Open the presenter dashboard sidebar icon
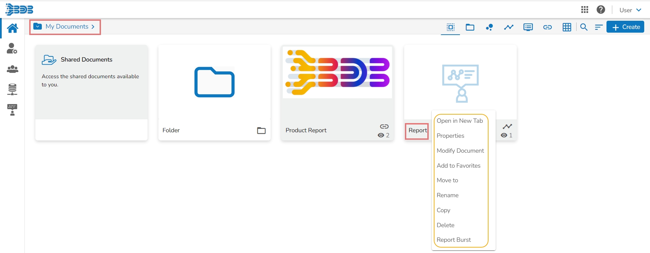 [x=12, y=110]
